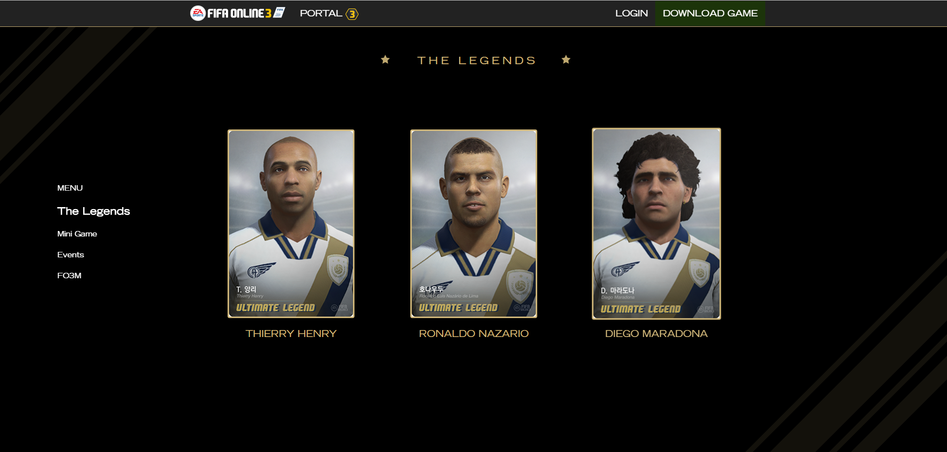Click the gold star right of title
The height and width of the screenshot is (452, 947).
tap(566, 60)
